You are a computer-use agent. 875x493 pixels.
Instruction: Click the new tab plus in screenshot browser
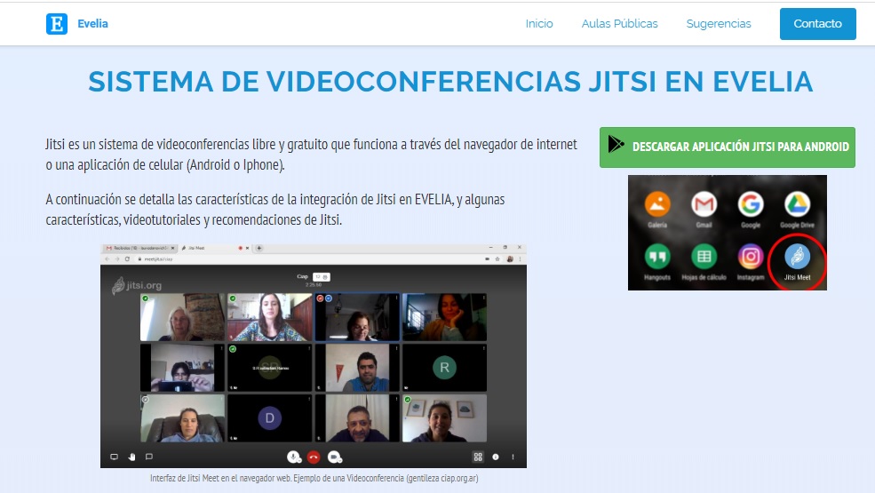[x=259, y=248]
